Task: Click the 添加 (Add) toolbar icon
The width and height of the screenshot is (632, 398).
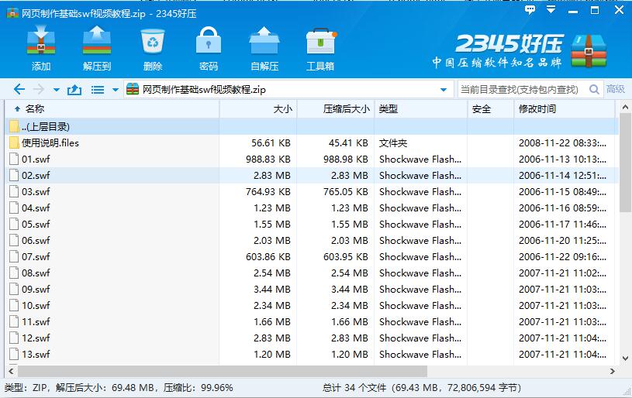Action: (41, 40)
